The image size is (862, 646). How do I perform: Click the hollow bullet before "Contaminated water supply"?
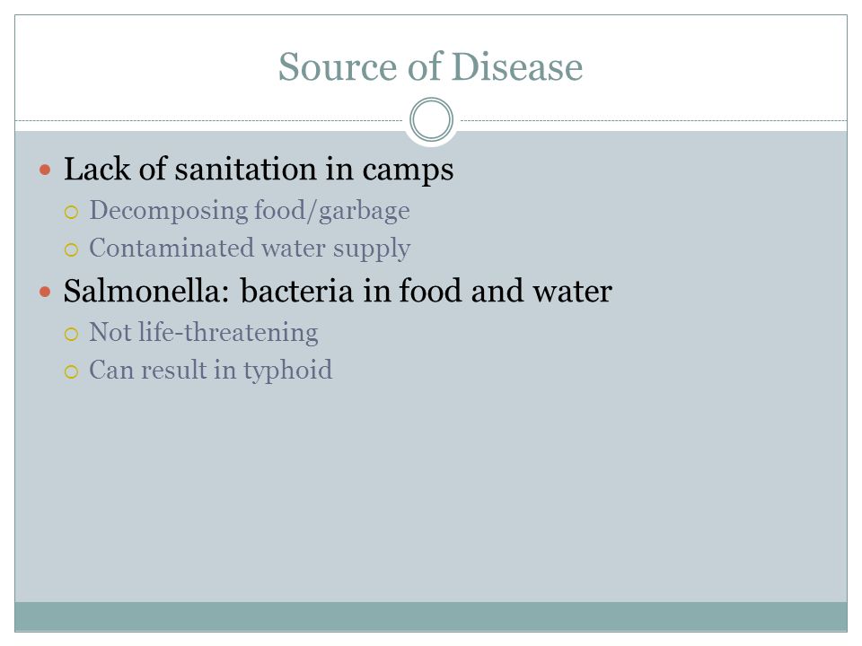[x=72, y=250]
